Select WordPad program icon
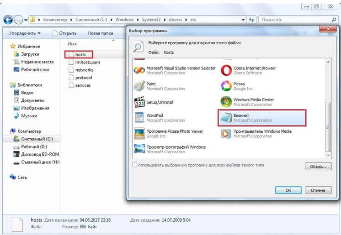Image resolution: width=341 pixels, height=235 pixels. (x=139, y=118)
